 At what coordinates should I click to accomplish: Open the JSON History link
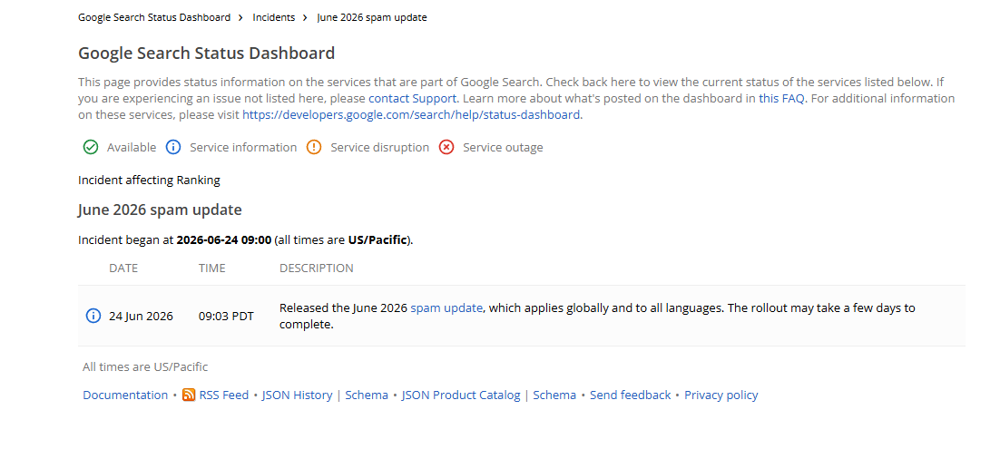pos(298,395)
